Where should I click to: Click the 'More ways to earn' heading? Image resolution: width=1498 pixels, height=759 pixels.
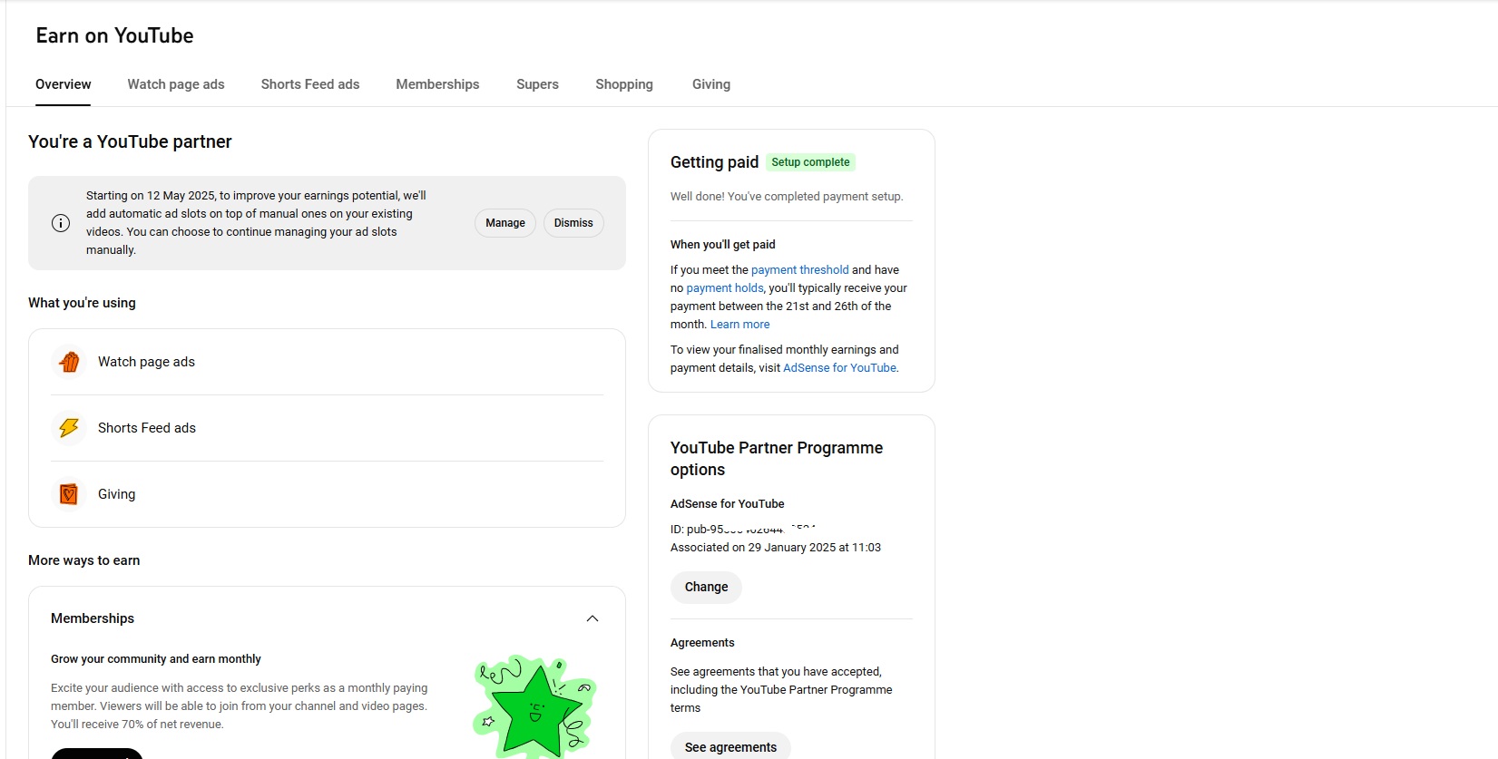(84, 560)
